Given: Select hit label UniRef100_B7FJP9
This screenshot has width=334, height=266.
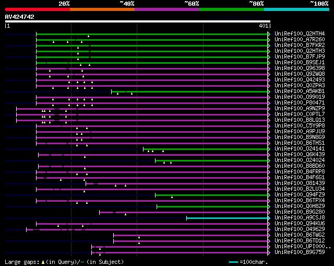Looking at the screenshot, I should [x=300, y=57].
